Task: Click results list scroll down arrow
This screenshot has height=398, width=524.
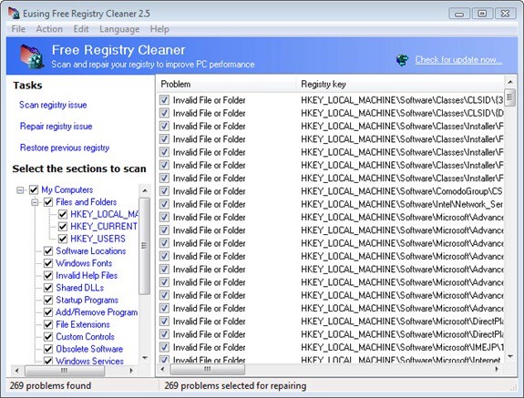Action: [510, 357]
